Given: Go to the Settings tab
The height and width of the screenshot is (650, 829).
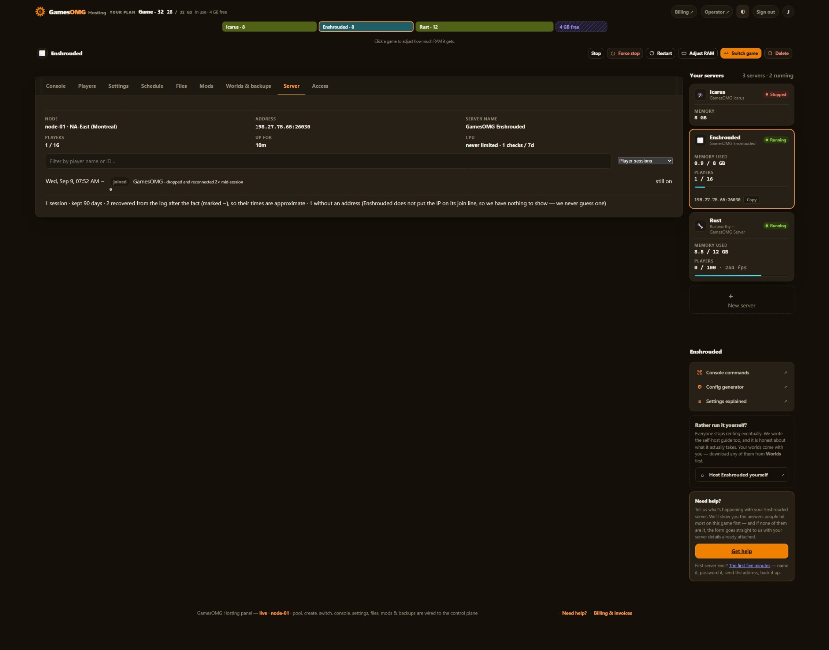Looking at the screenshot, I should click(x=118, y=86).
